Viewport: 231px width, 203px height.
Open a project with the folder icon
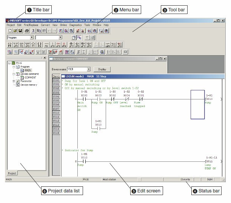click(x=15, y=31)
